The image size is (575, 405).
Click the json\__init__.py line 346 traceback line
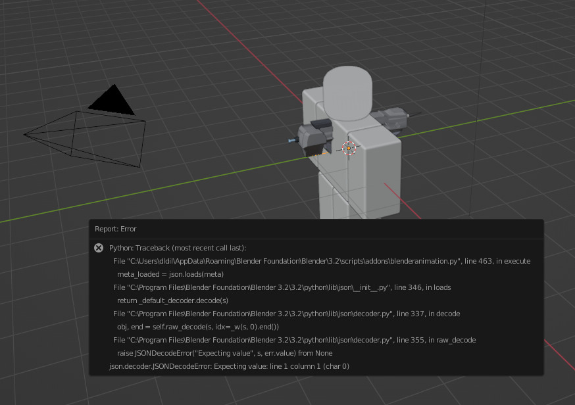click(x=282, y=288)
